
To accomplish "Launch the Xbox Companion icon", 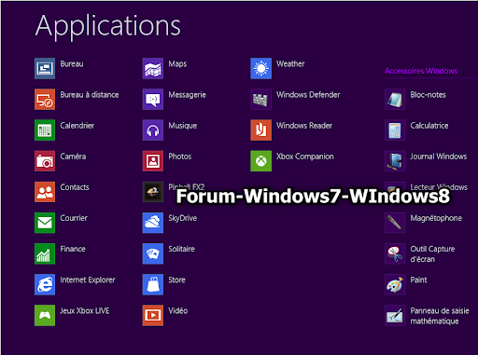I will (x=260, y=161).
